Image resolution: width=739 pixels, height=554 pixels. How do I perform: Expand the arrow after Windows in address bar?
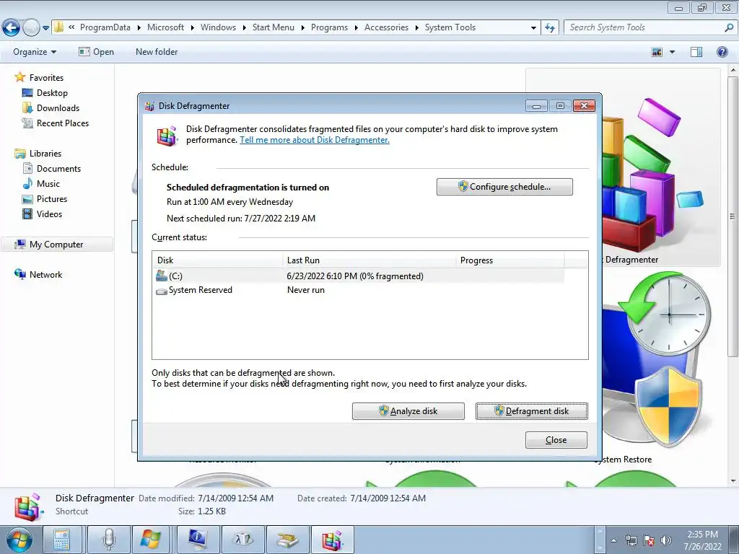tap(244, 28)
